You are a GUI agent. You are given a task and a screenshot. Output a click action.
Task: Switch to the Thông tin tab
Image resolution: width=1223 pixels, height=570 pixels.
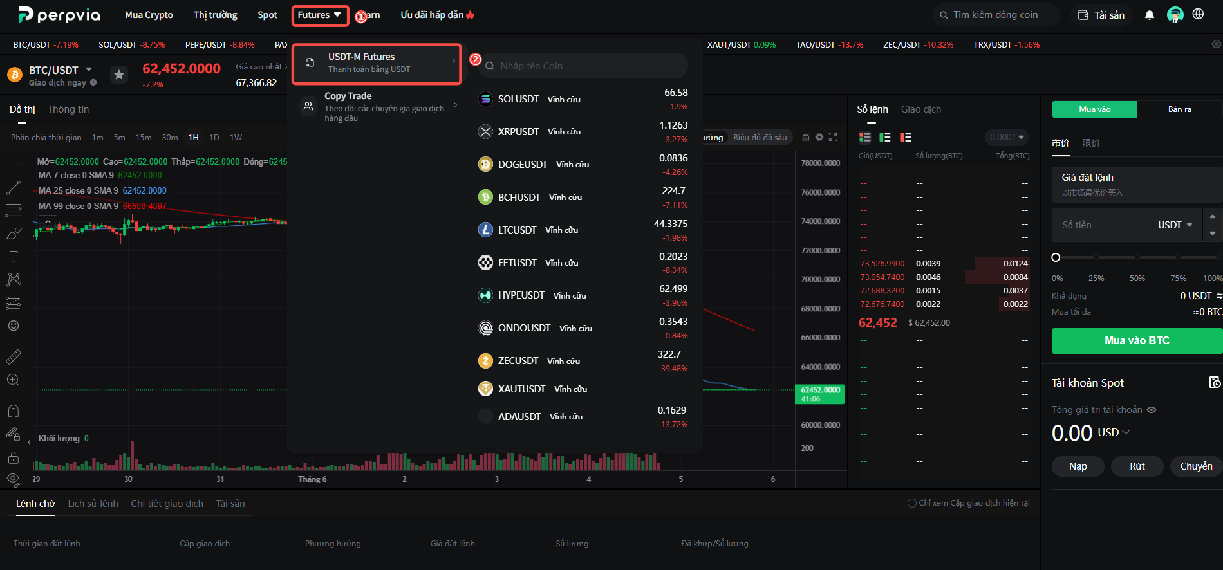68,109
